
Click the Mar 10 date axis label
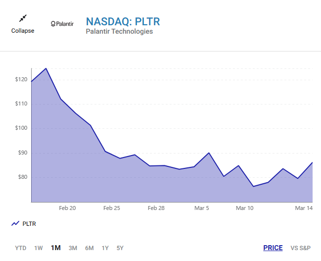(x=245, y=209)
